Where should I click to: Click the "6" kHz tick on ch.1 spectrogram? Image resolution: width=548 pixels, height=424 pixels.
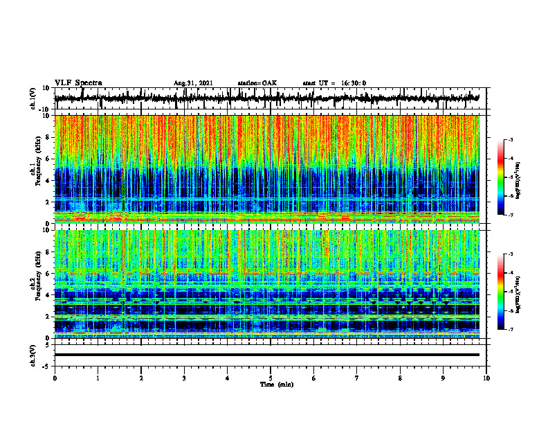(48, 159)
